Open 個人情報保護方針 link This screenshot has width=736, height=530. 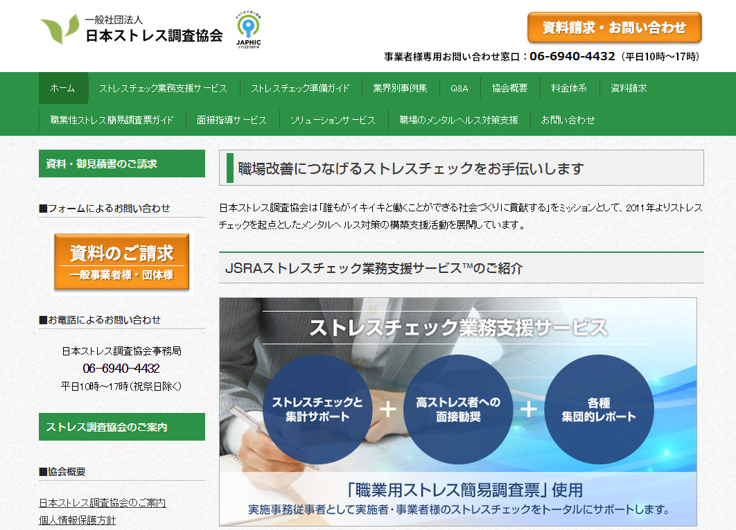tap(78, 520)
